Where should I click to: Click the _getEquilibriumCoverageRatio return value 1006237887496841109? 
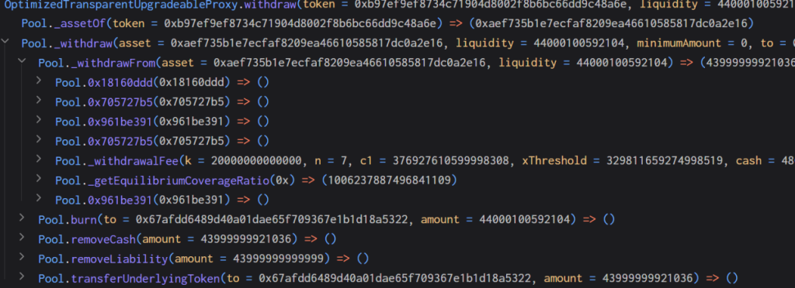390,180
